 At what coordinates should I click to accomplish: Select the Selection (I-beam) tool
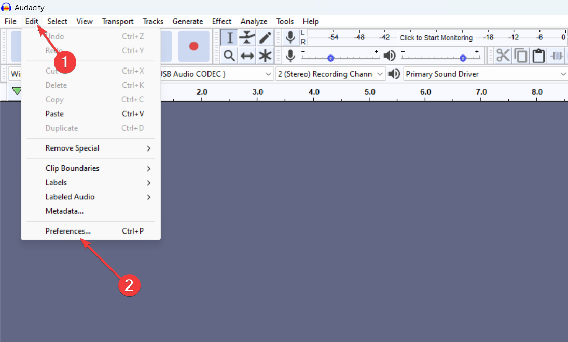point(229,38)
